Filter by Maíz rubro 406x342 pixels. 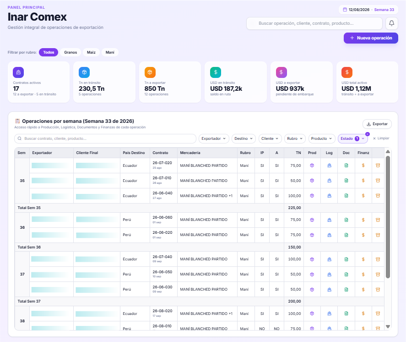(91, 52)
